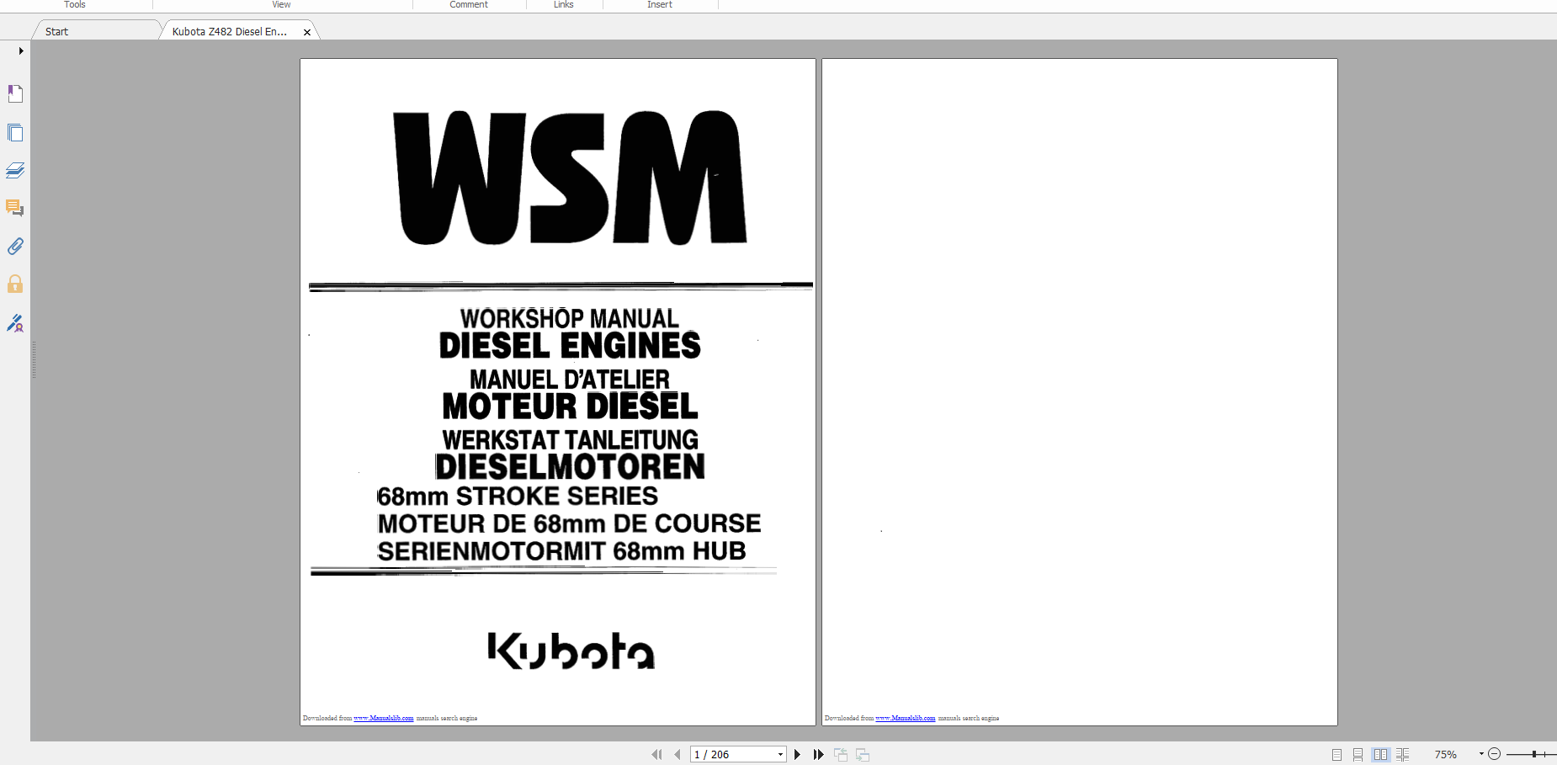Open the Links ribbon group

[564, 5]
